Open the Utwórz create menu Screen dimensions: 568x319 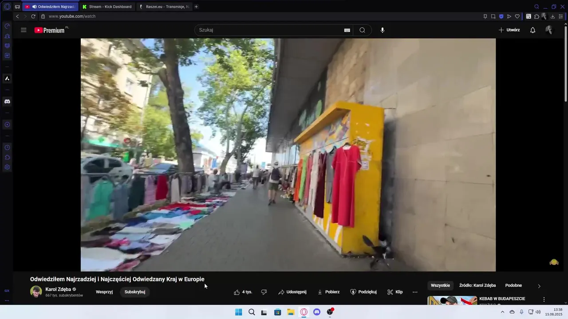[509, 30]
